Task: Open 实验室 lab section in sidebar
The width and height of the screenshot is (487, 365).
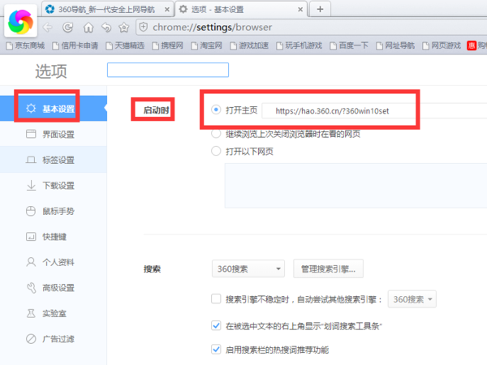Action: tap(54, 312)
